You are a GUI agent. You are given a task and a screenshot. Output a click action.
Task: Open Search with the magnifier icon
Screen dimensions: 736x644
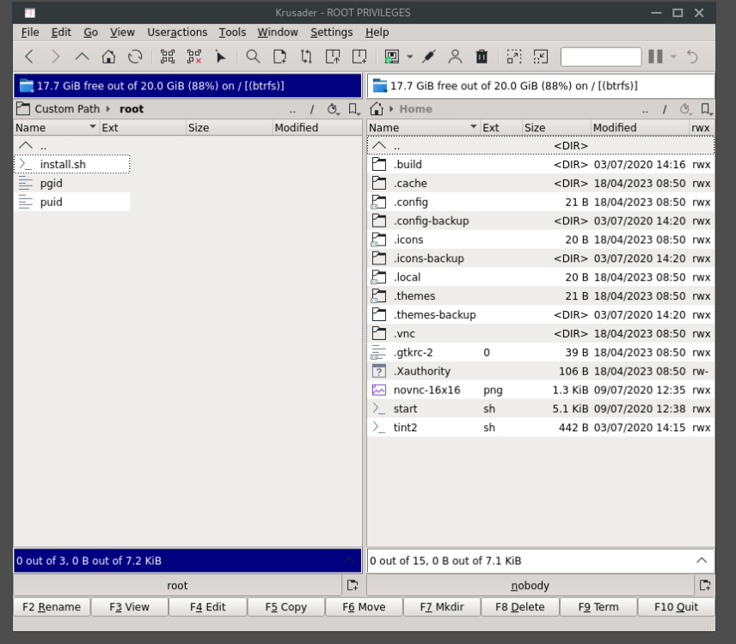point(253,57)
